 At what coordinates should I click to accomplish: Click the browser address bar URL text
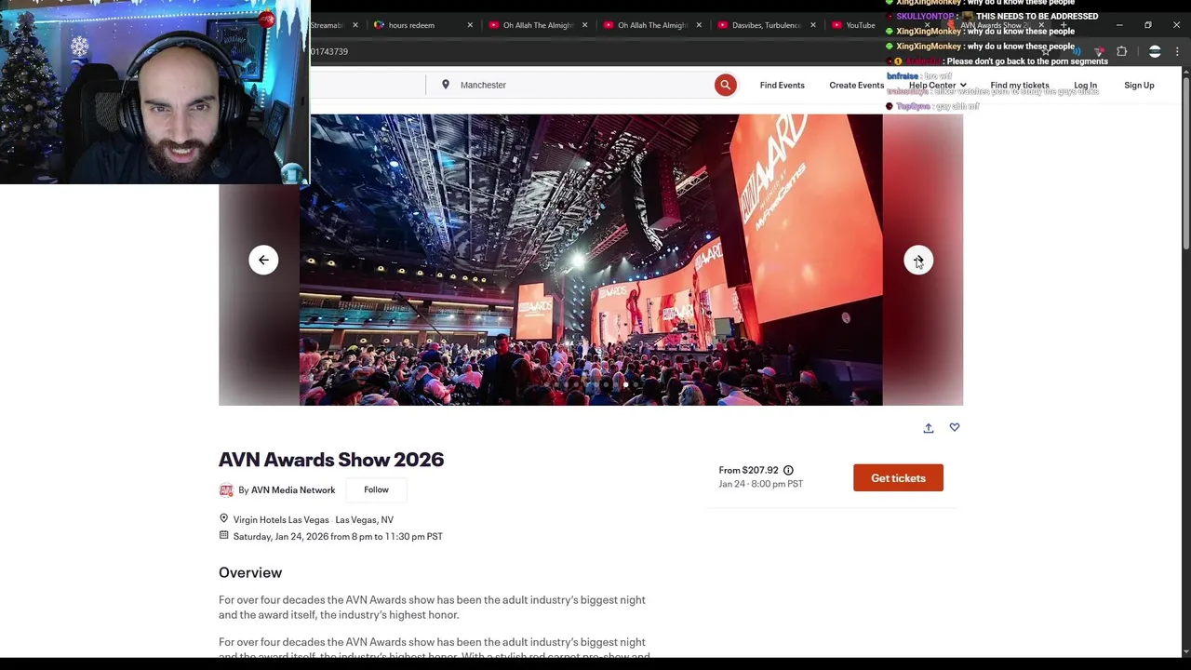click(329, 51)
